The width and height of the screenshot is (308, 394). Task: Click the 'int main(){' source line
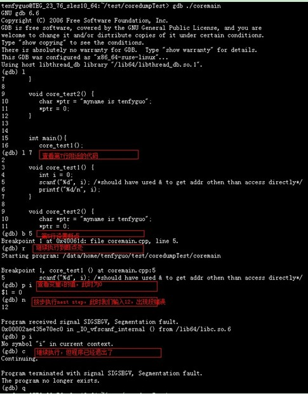48,138
